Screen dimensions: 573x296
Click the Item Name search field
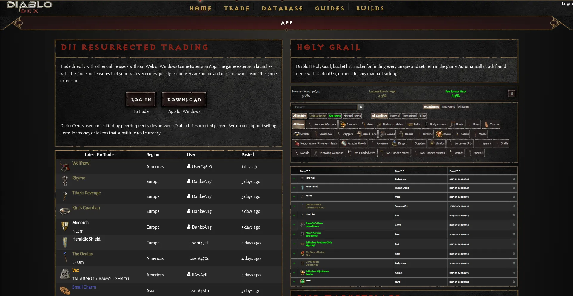tap(324, 107)
